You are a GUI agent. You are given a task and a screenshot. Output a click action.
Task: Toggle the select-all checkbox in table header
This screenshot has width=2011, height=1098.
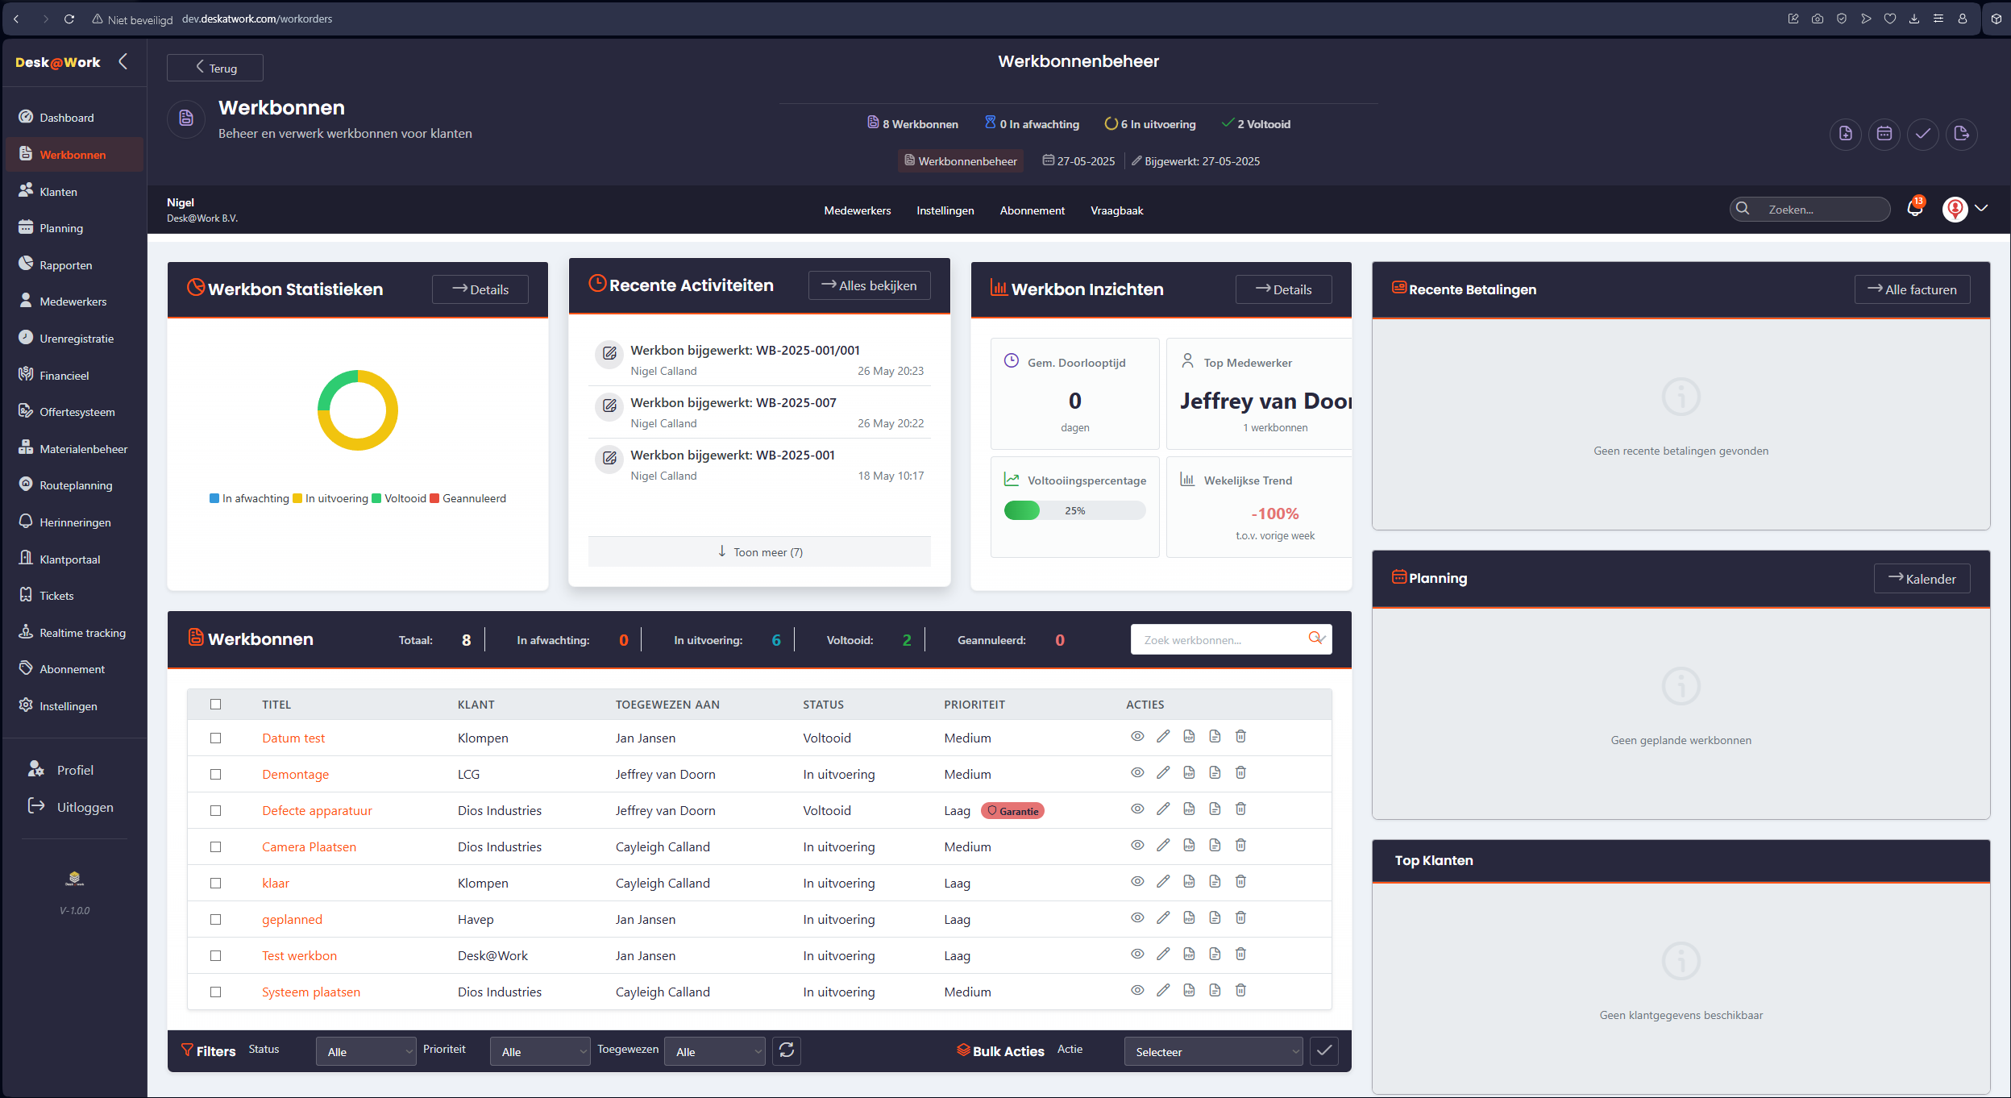(x=215, y=704)
